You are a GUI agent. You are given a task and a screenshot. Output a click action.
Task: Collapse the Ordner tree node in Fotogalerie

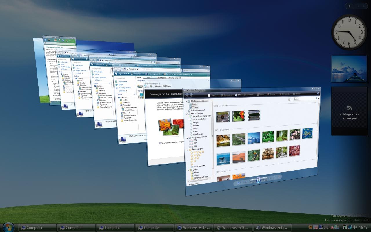click(188, 170)
